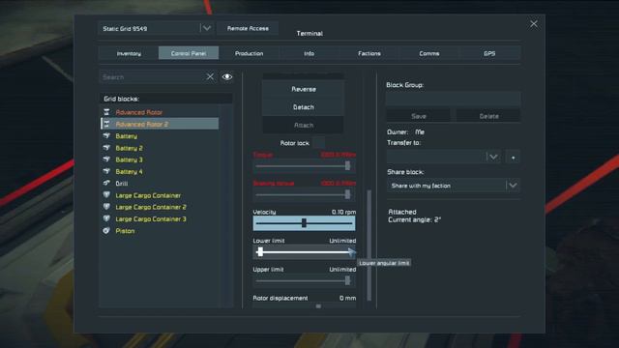
Task: Switch to the Factions tab
Action: [x=369, y=53]
